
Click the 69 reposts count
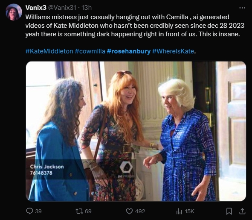(x=88, y=211)
